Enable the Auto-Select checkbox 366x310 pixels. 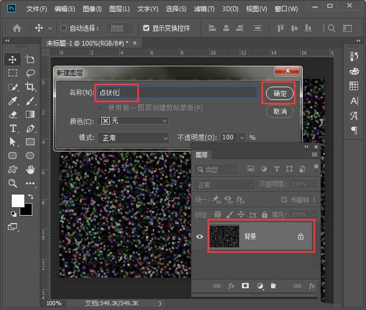[x=64, y=28]
